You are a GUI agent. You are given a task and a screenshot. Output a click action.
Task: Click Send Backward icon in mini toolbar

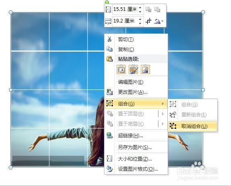coord(157,10)
